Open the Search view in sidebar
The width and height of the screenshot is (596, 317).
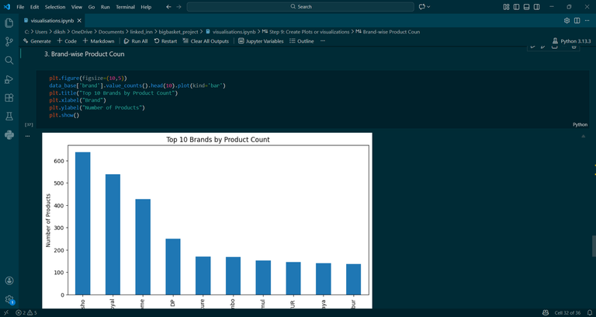(x=9, y=61)
